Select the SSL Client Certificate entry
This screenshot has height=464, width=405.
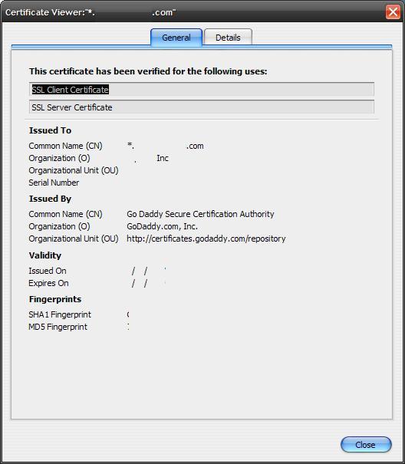point(201,90)
